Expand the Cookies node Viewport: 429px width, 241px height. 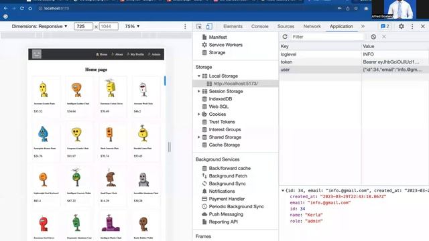click(199, 114)
